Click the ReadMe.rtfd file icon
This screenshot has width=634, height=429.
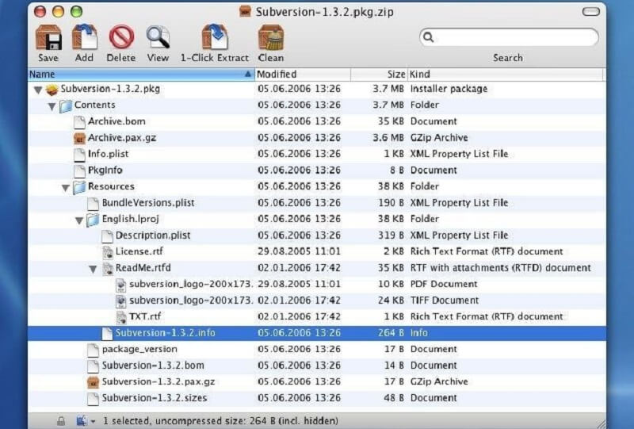[108, 269]
